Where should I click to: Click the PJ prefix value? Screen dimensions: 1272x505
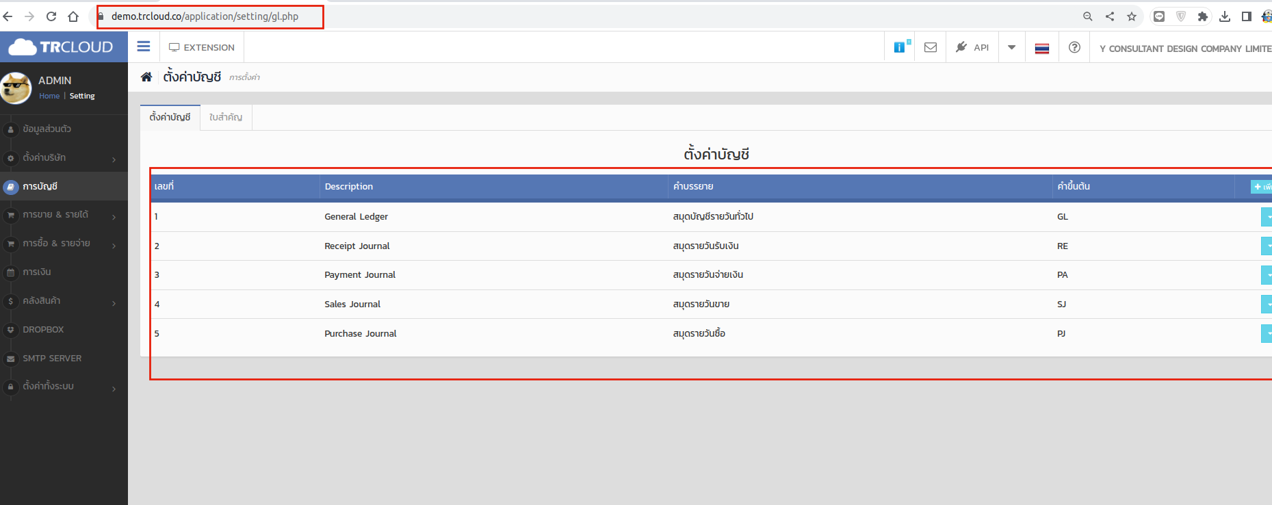tap(1061, 333)
